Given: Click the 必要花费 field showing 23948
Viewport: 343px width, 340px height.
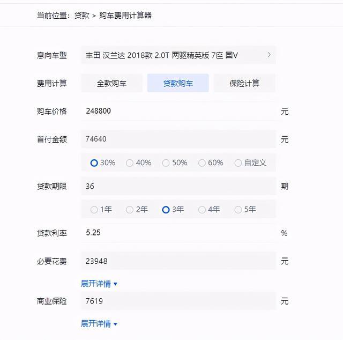Looking at the screenshot, I should [x=178, y=261].
